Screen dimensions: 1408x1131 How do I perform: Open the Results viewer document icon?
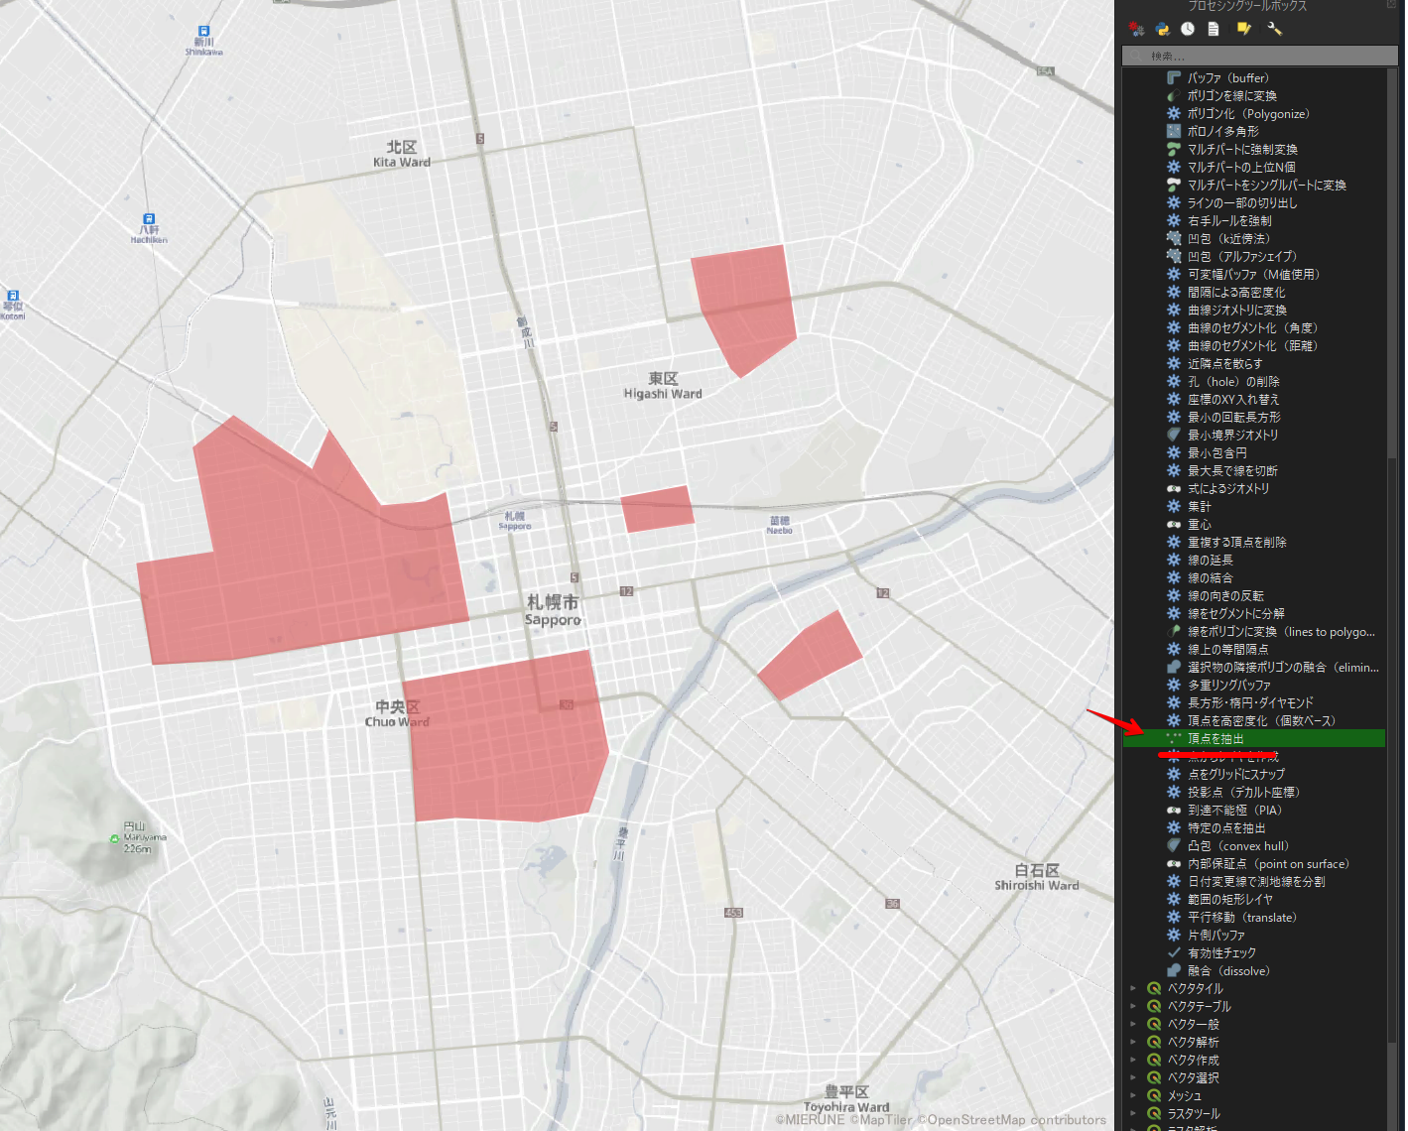(1214, 29)
